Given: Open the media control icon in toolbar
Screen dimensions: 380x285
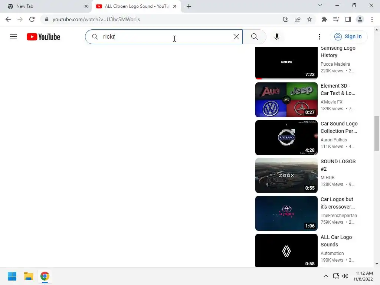Looking at the screenshot, I should pyautogui.click(x=336, y=19).
